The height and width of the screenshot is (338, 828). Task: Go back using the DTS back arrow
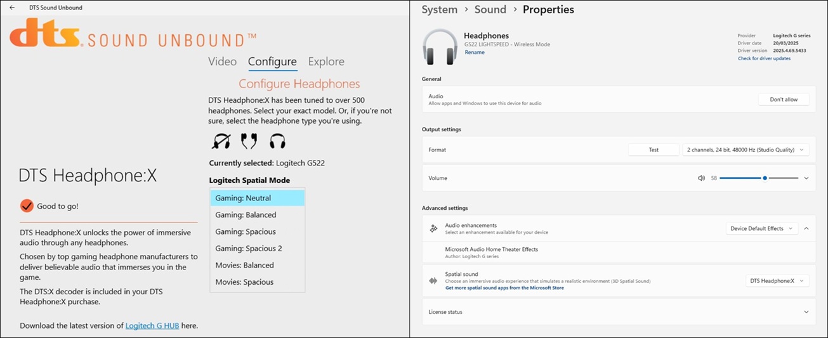coord(12,8)
